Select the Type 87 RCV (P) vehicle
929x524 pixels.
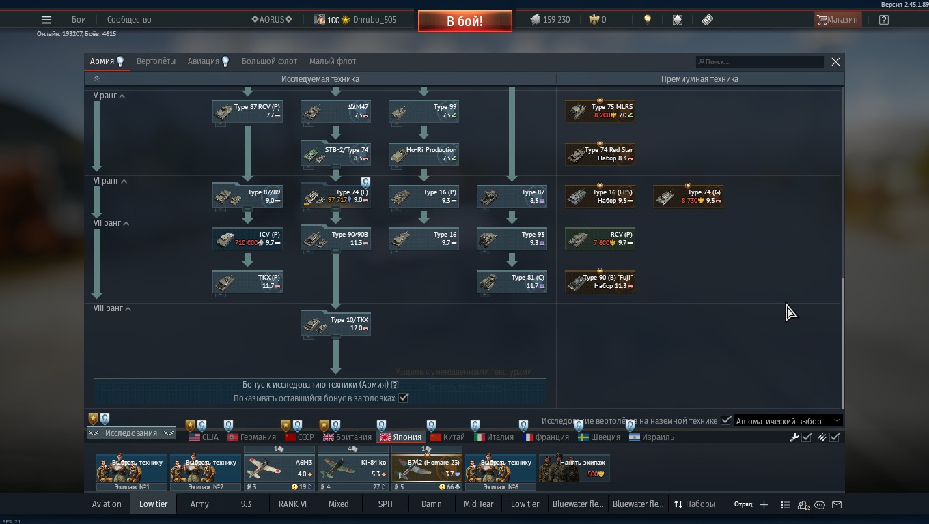247,112
